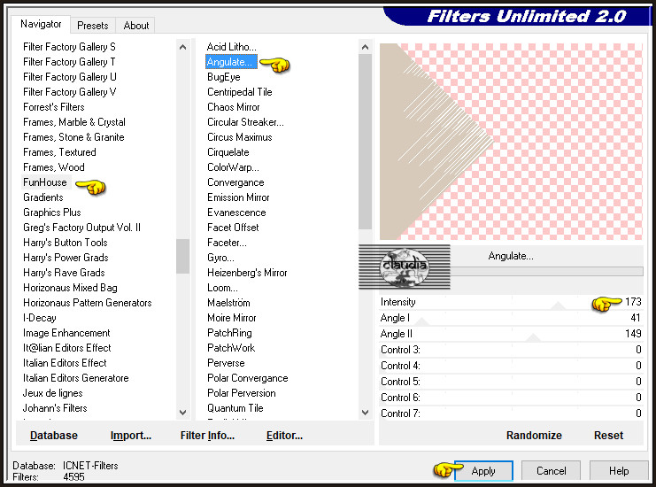This screenshot has width=656, height=487.
Task: Select Frames, Wood
Action: pyautogui.click(x=53, y=167)
